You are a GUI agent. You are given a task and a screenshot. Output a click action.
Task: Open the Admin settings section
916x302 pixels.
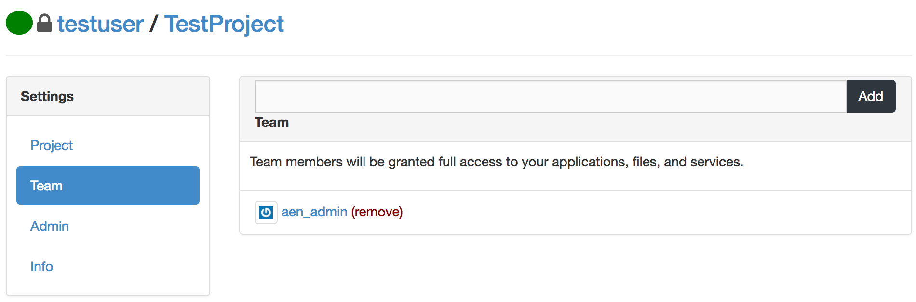coord(50,226)
